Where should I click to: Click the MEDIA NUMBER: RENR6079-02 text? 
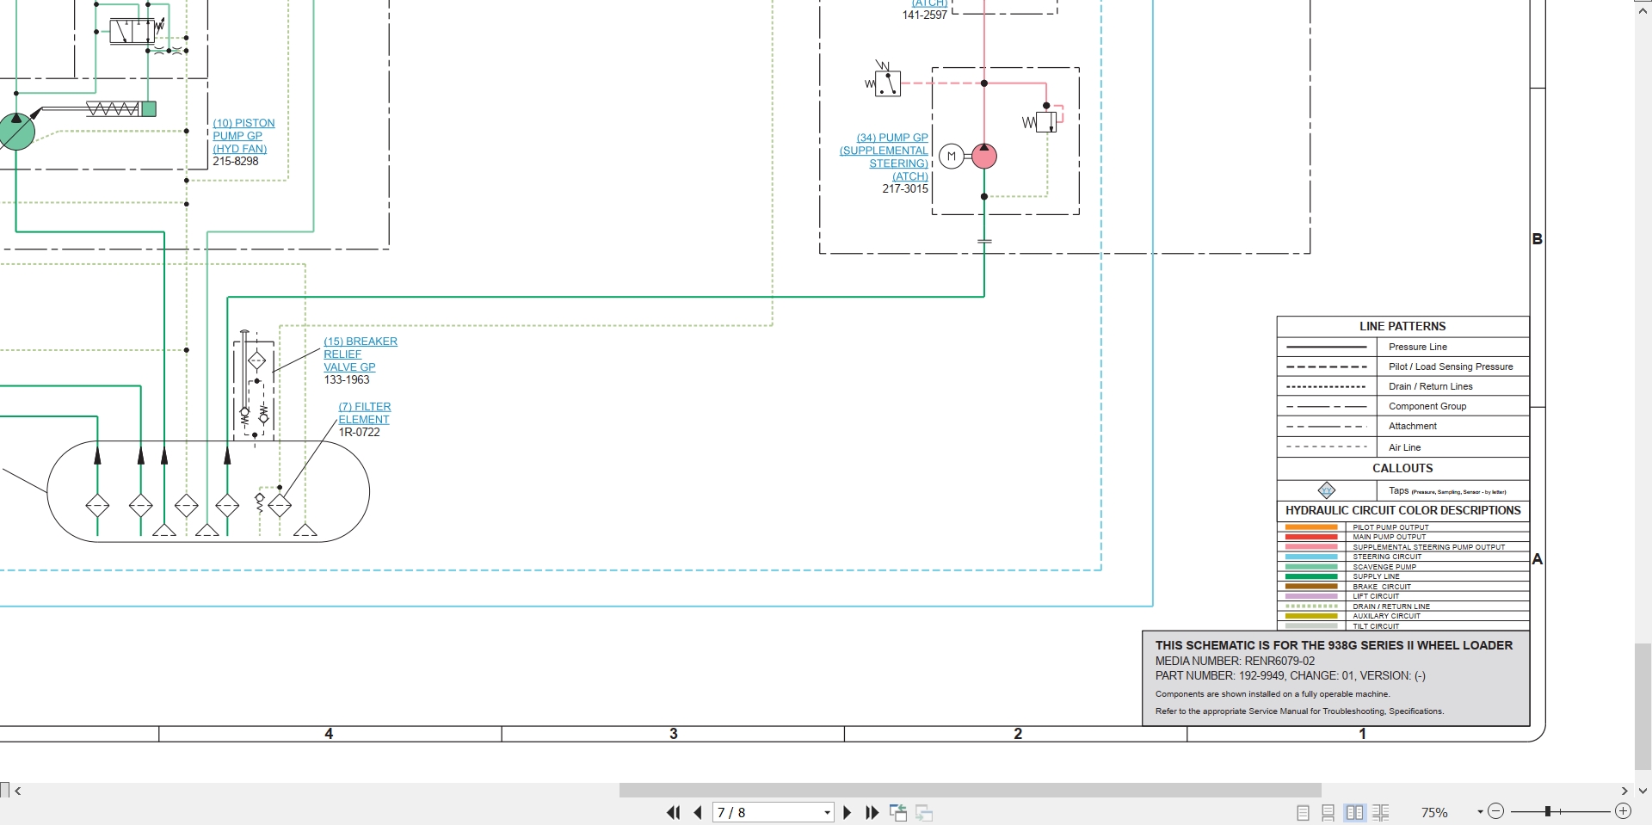pos(1235,661)
